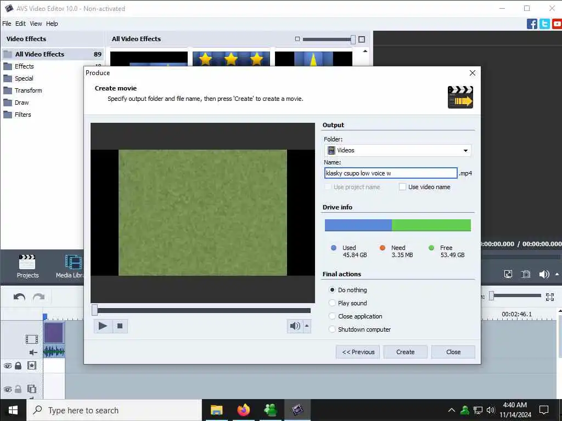The width and height of the screenshot is (562, 421).
Task: Open Windows Start menu
Action: (13, 410)
